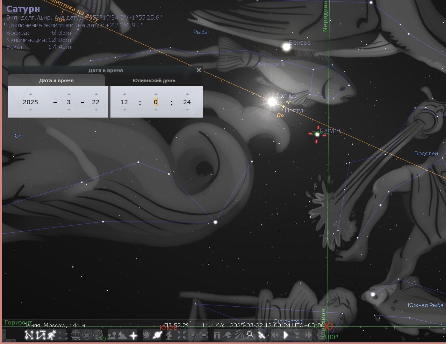The image size is (446, 344).
Task: Toggle equatorial grid
Action: (x=75, y=335)
